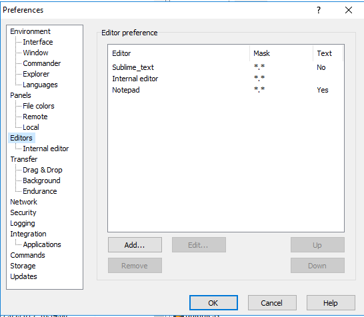364x317 pixels.
Task: Click the Cancel button
Action: (272, 303)
